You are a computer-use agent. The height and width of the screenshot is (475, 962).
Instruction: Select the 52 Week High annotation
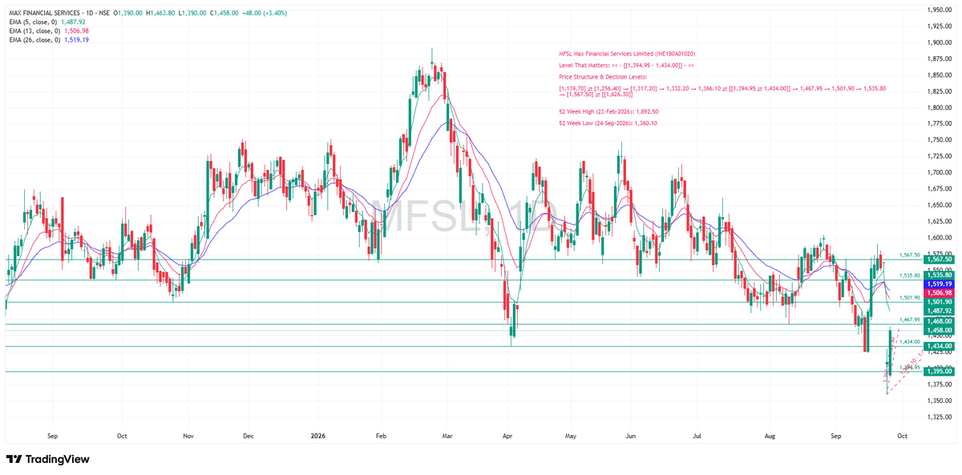(608, 112)
